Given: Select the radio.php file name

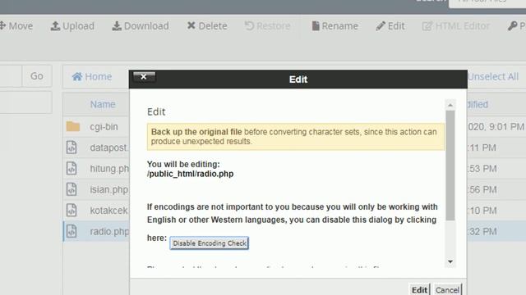Looking at the screenshot, I should point(109,231).
